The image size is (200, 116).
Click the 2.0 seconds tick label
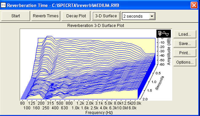145,99
